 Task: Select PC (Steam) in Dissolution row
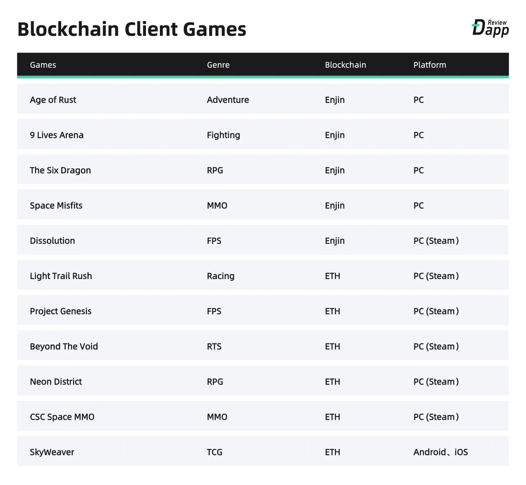point(436,241)
